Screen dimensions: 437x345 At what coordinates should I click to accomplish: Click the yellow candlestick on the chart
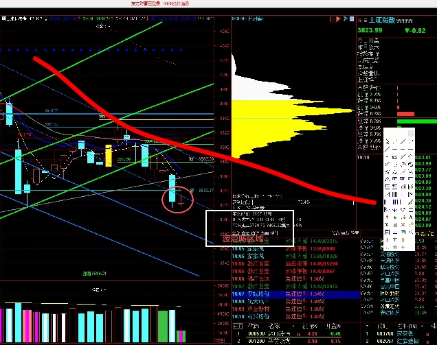pyautogui.click(x=109, y=155)
